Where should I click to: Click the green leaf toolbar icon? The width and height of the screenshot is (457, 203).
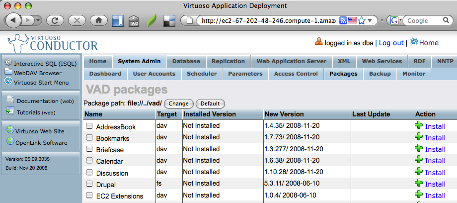click(151, 21)
